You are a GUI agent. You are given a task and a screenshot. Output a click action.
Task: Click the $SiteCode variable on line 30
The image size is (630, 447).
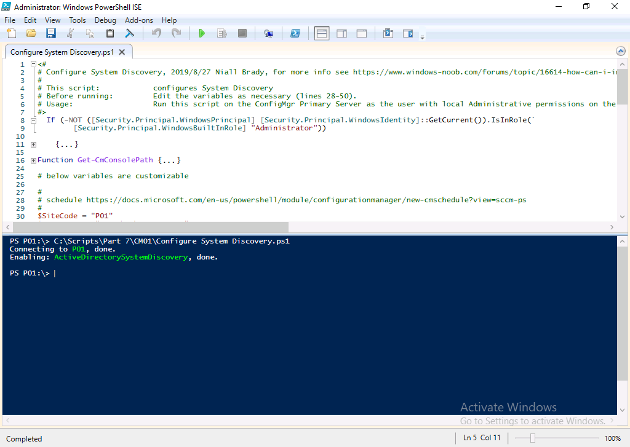(x=57, y=216)
